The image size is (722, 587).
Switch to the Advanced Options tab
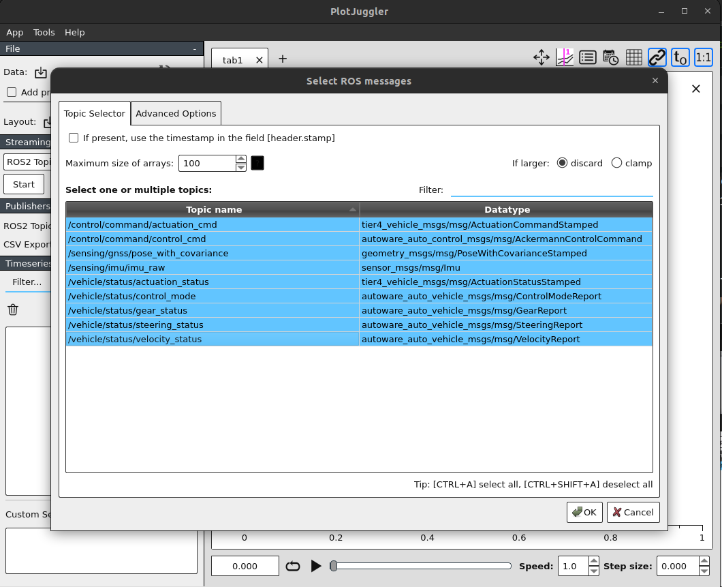pos(176,113)
